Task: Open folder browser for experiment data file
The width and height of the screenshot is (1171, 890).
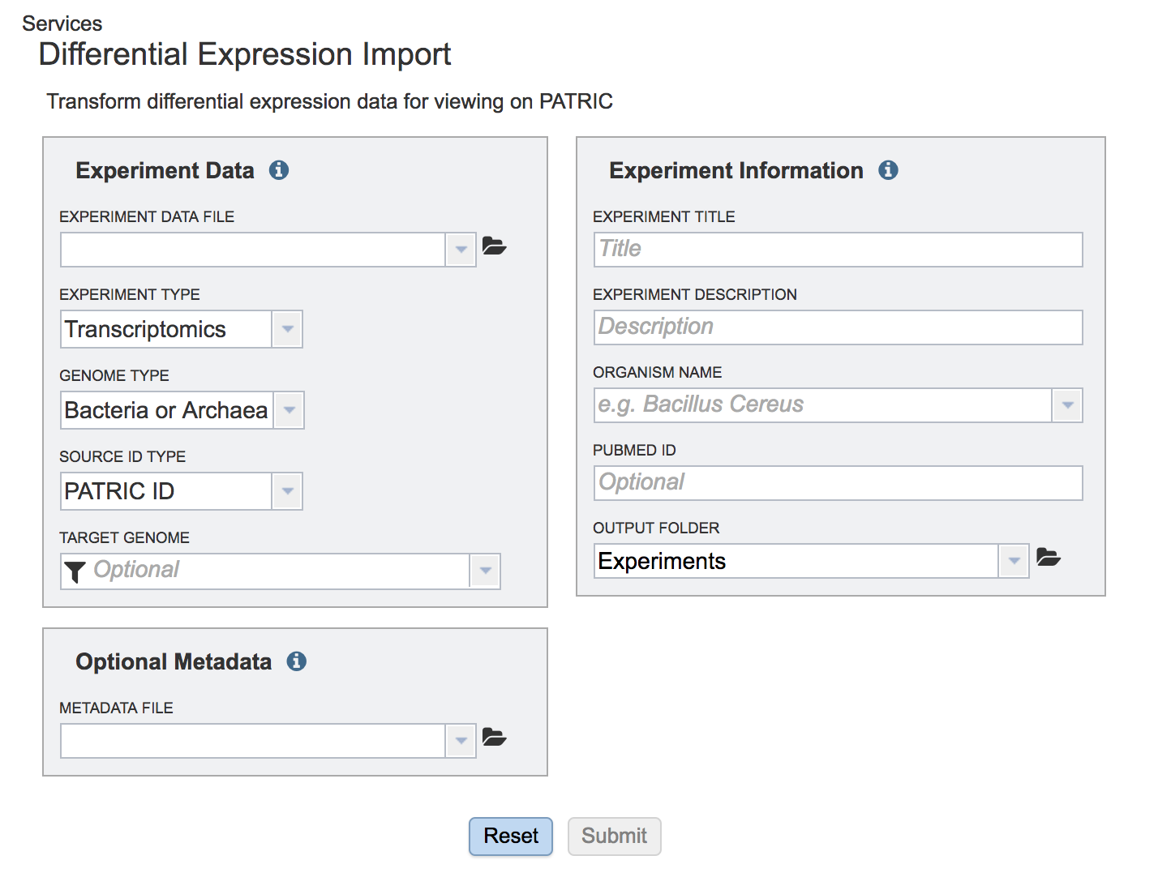Action: [494, 246]
